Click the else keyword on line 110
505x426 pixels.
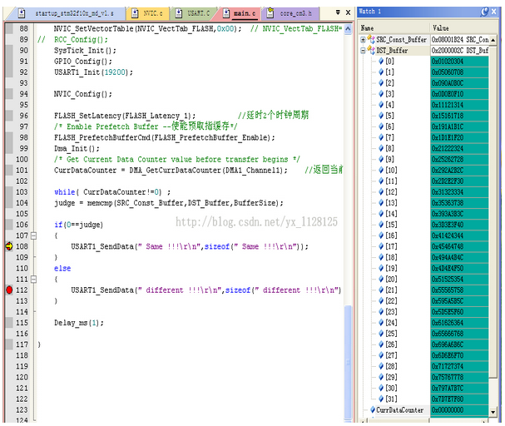[62, 268]
